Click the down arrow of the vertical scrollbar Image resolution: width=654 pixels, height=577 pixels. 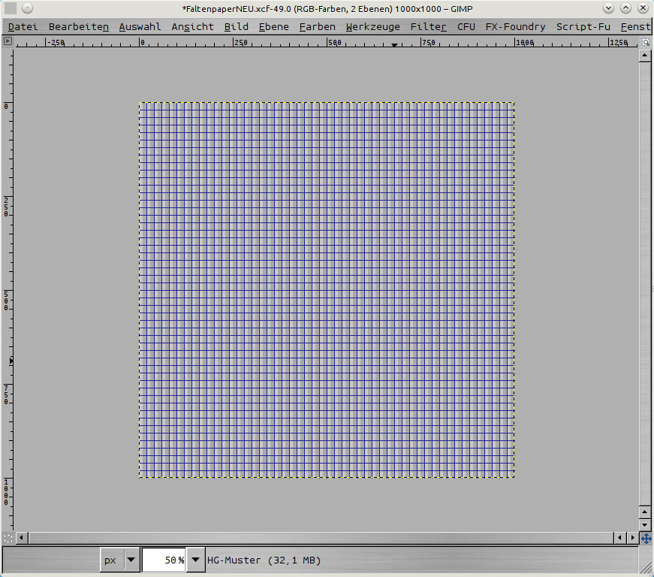[x=644, y=524]
